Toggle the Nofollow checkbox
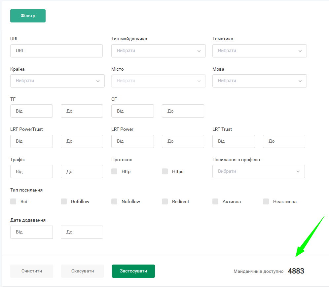Screen dimensions: 329x287 pyautogui.click(x=115, y=201)
